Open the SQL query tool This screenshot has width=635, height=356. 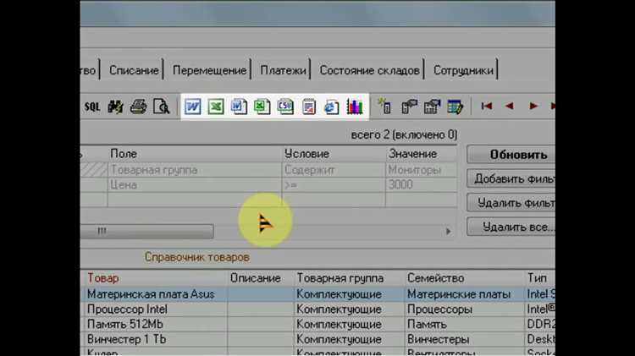click(x=92, y=107)
